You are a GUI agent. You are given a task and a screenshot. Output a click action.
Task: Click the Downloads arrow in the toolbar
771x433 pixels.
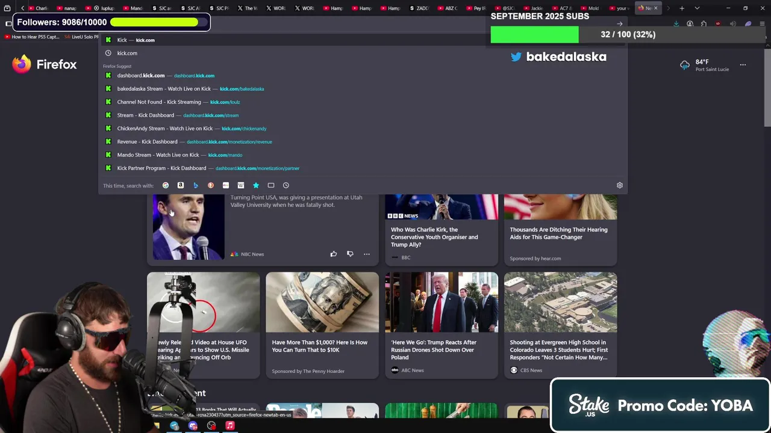click(676, 24)
